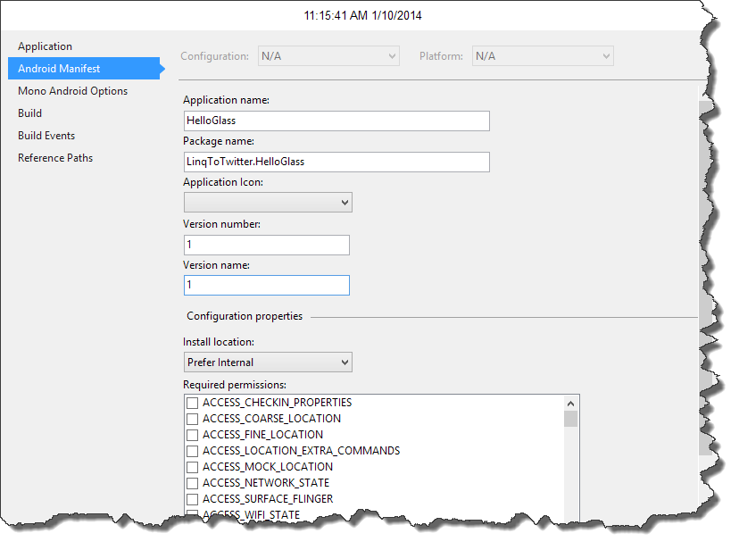739x550 pixels.
Task: Click the permissions list scrollbar thumb
Action: pos(570,419)
